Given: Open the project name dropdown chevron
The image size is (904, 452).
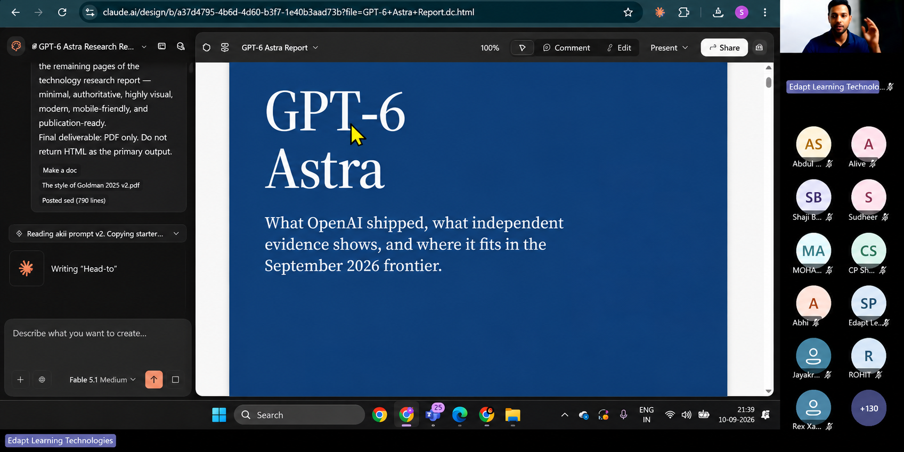Looking at the screenshot, I should [144, 47].
